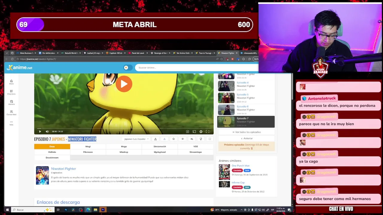Click the download icon below the player
The width and height of the screenshot is (383, 215).
click(x=164, y=139)
